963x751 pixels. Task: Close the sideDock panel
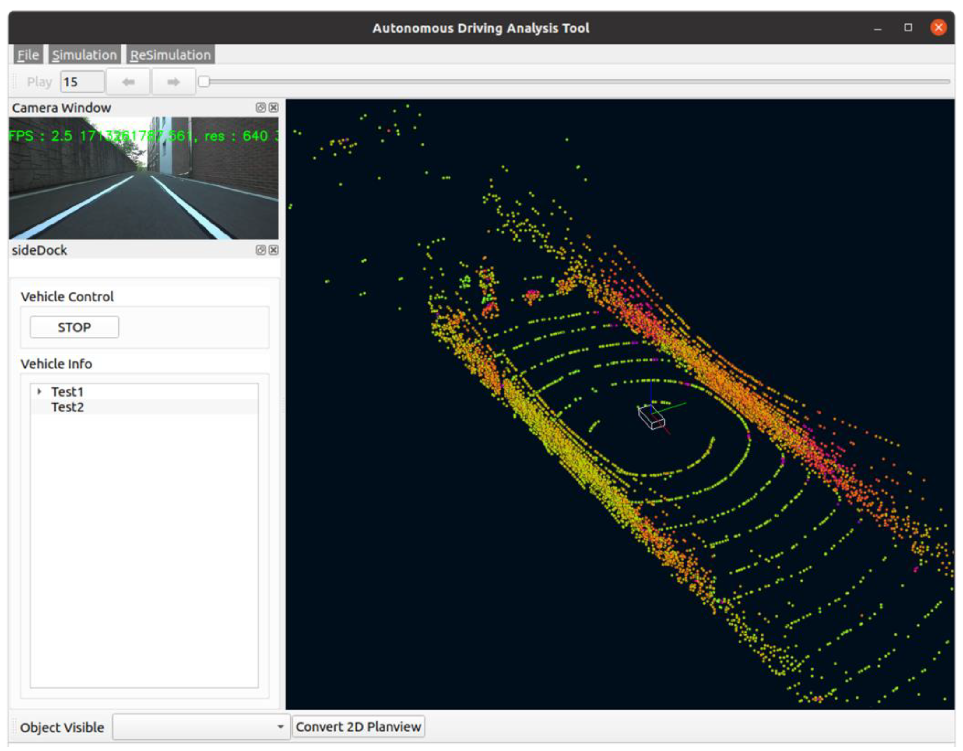[x=273, y=250]
